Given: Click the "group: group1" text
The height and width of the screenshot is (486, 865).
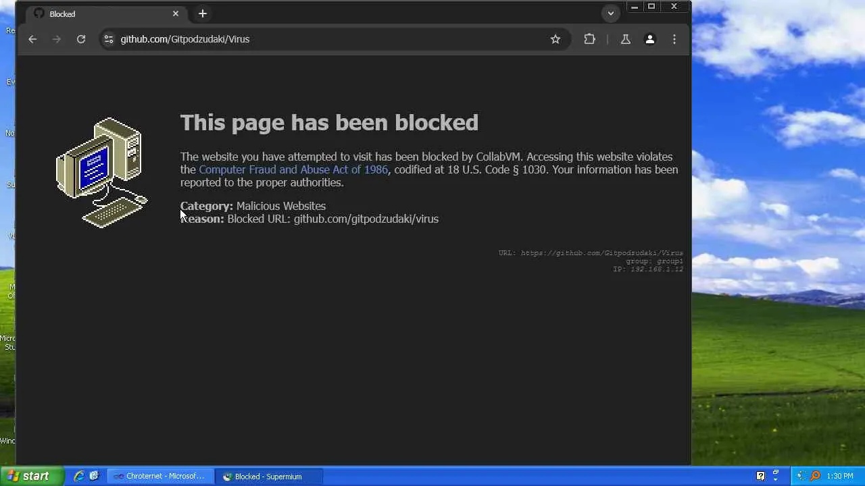Looking at the screenshot, I should click(x=654, y=261).
